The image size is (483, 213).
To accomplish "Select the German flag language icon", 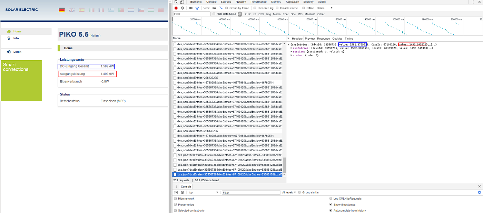I will pyautogui.click(x=62, y=10).
